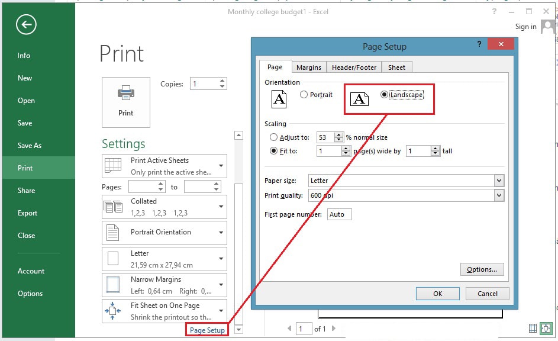Select the Print Active Sheets icon
The width and height of the screenshot is (558, 341).
click(114, 166)
